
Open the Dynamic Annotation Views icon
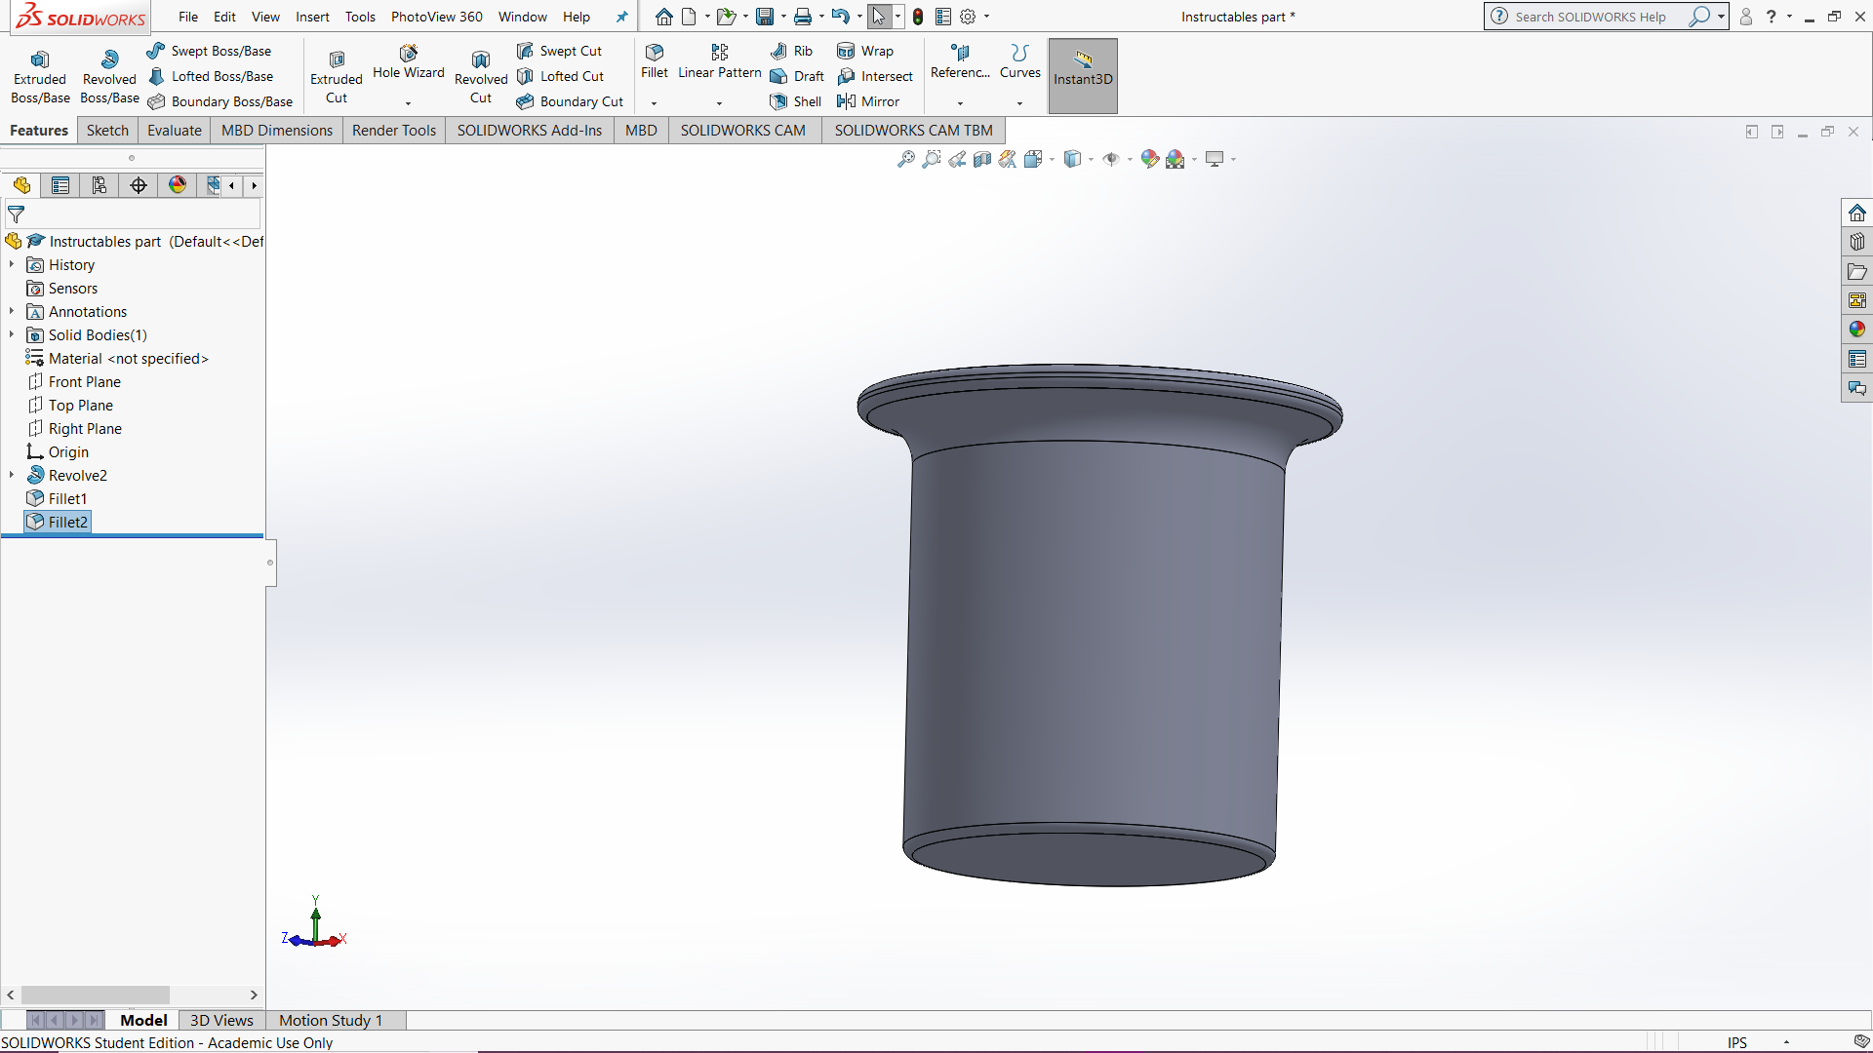pos(1008,159)
